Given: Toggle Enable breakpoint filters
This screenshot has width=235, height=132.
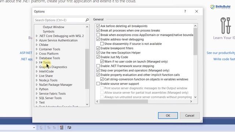Looking at the screenshot, I should (98, 48).
